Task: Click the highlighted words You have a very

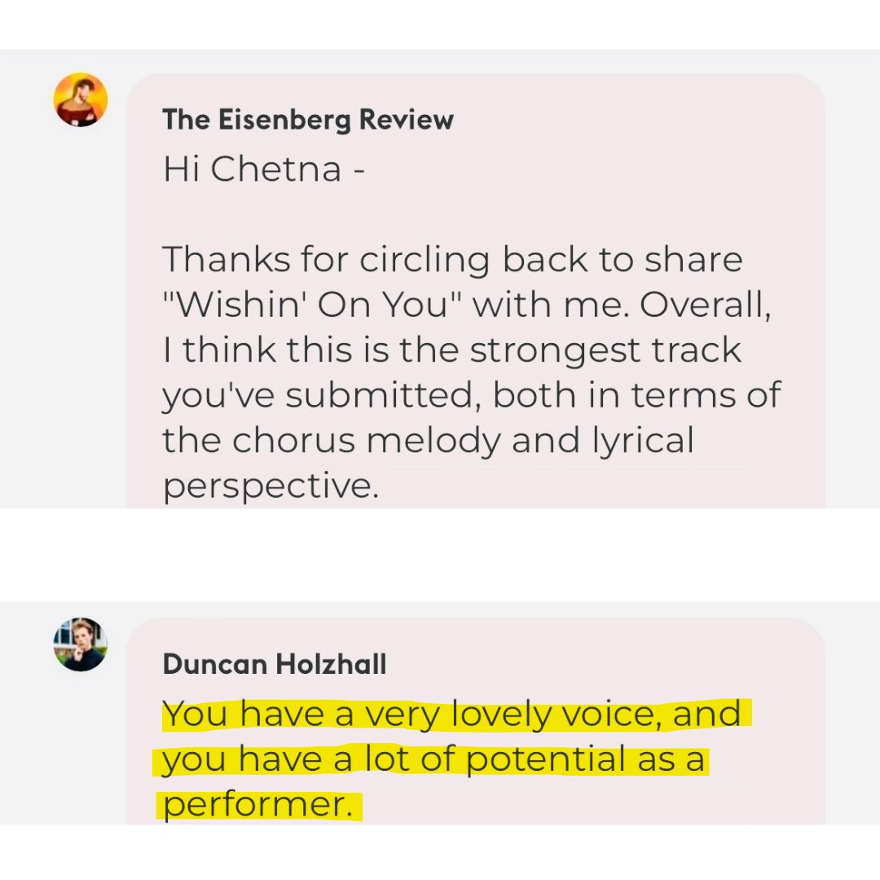Action: point(302,715)
